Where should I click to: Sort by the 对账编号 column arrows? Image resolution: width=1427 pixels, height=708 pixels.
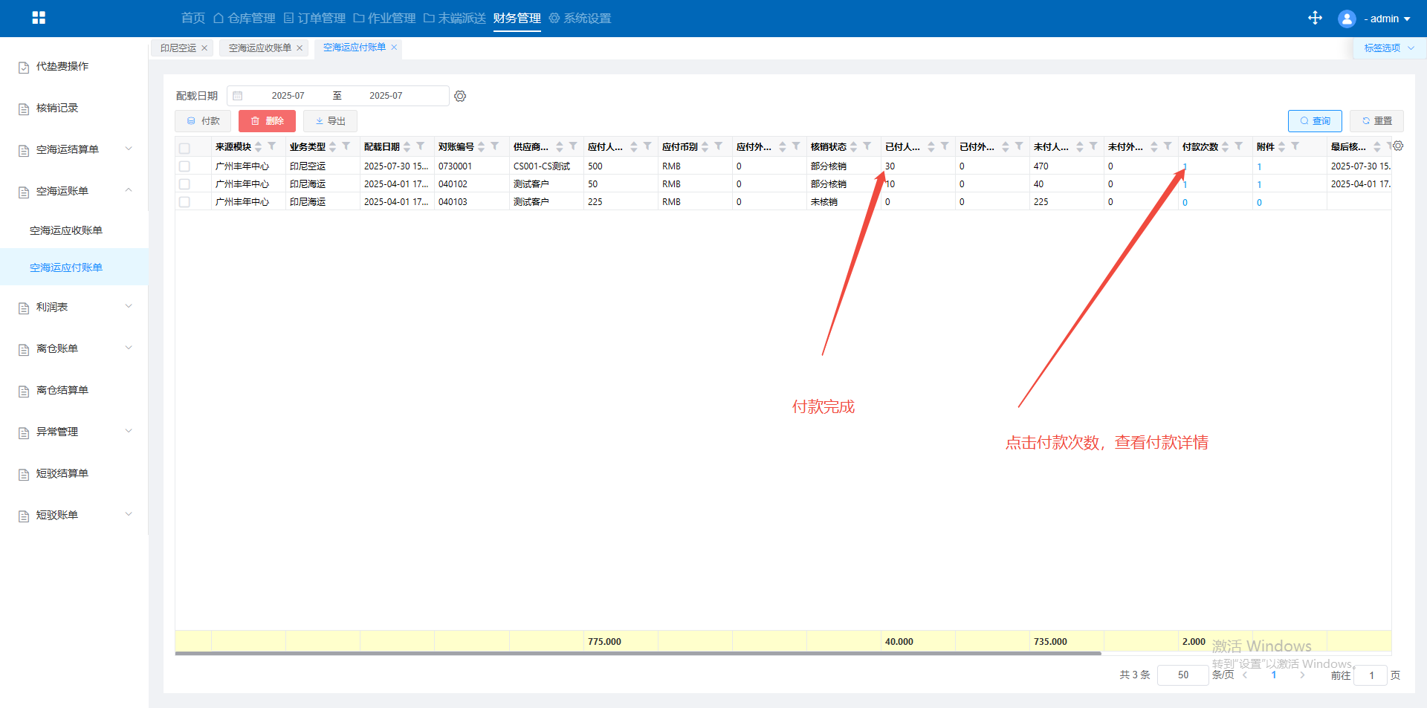pyautogui.click(x=482, y=147)
